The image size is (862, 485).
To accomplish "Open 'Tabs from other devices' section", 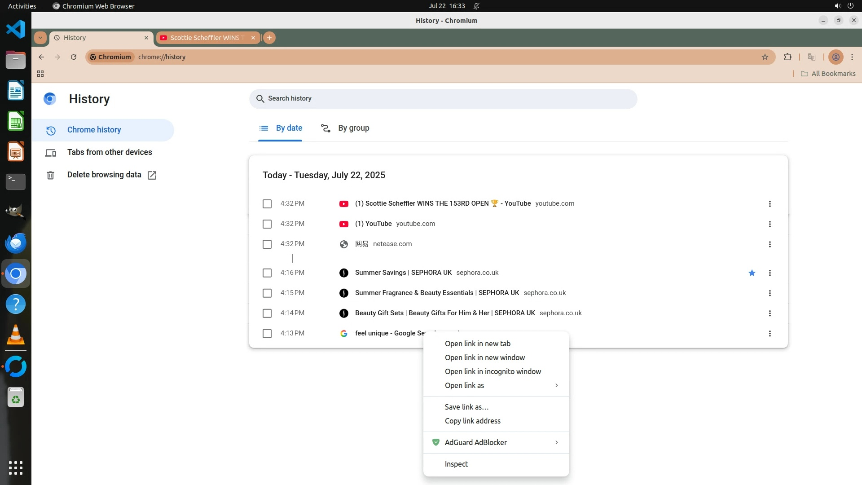I will coord(110,152).
